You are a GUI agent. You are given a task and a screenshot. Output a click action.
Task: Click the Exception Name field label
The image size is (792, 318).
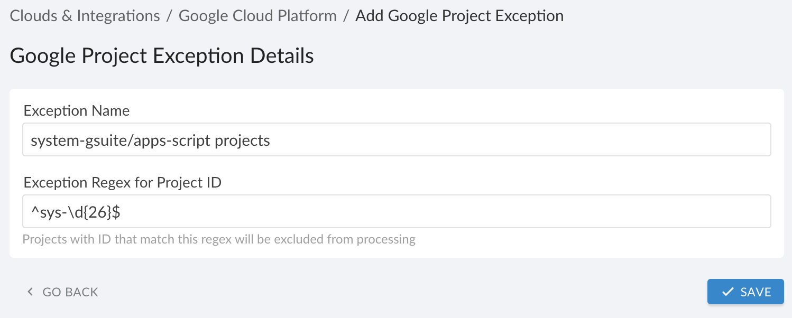(76, 110)
